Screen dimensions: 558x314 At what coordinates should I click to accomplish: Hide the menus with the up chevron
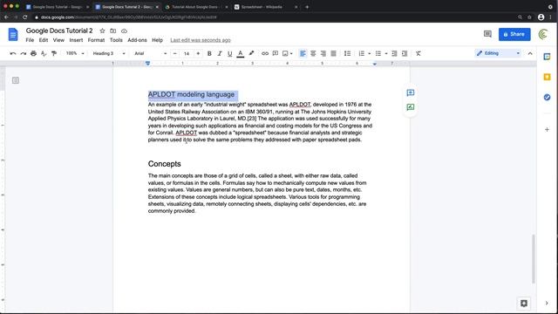(x=530, y=53)
